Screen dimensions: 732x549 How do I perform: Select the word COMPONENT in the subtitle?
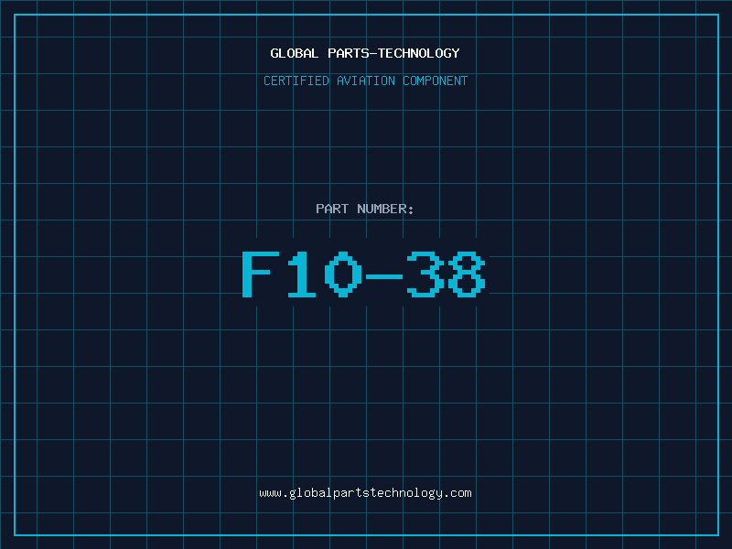pos(436,81)
